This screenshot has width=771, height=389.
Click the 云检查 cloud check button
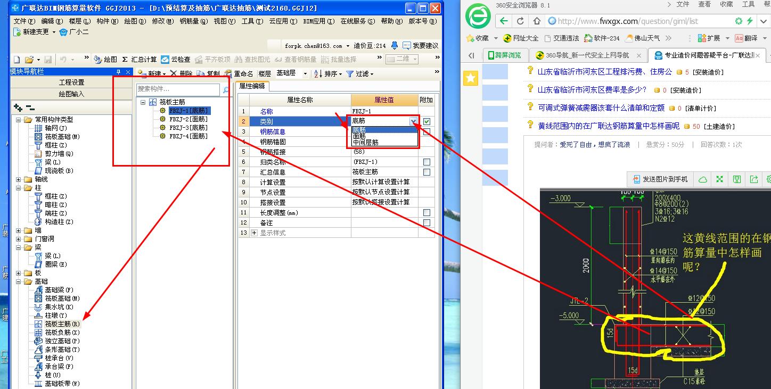click(176, 60)
